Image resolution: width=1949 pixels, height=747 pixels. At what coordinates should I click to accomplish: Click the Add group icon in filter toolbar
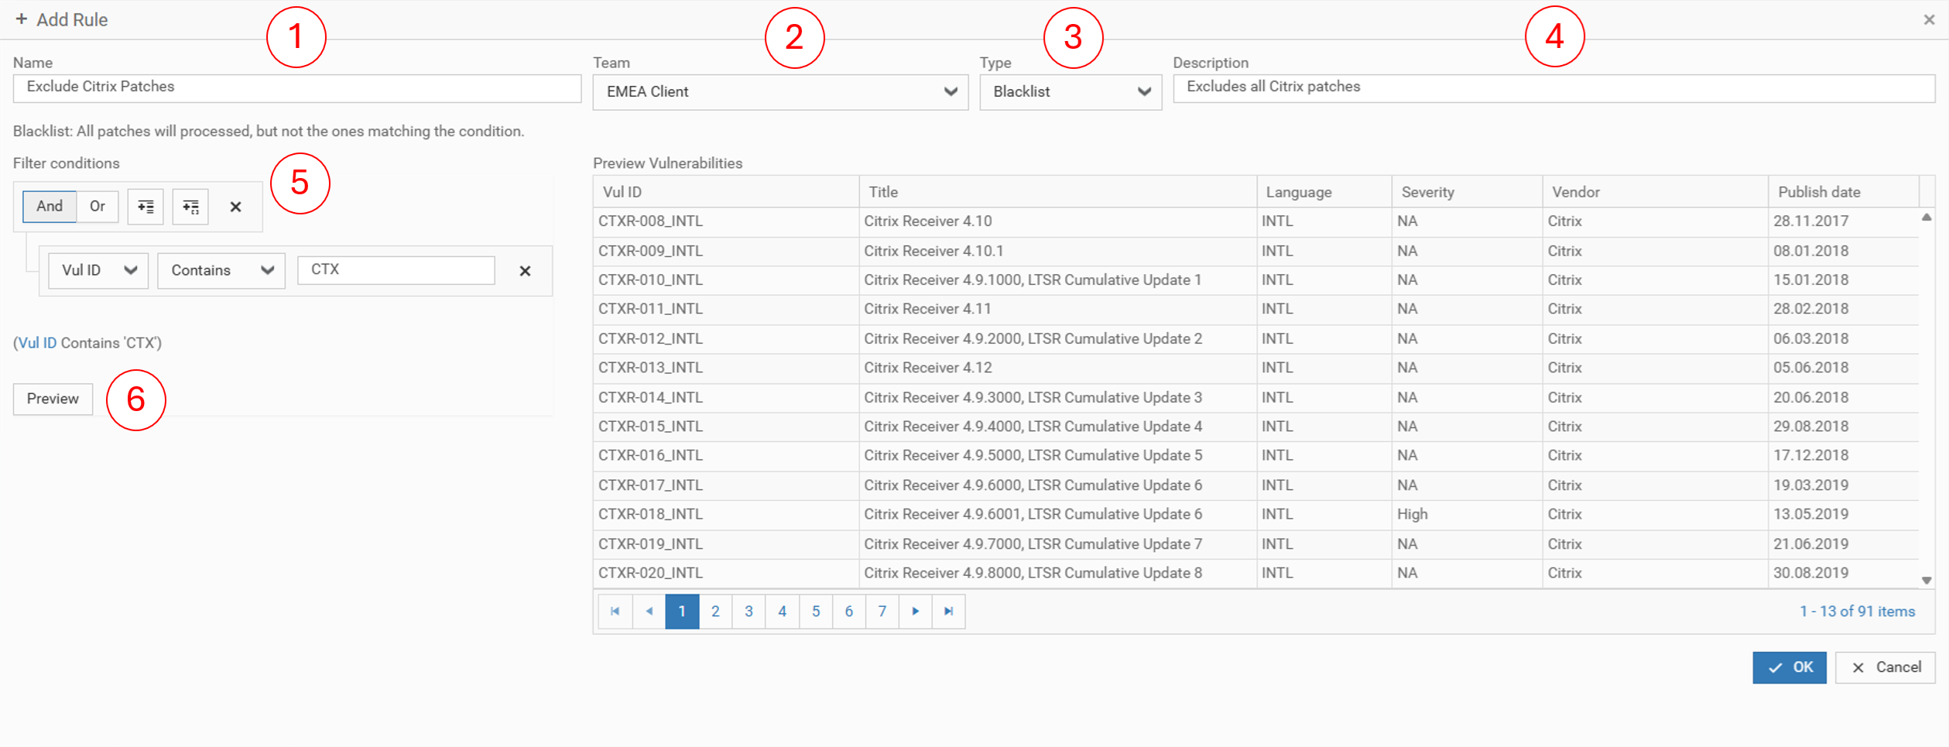point(190,207)
